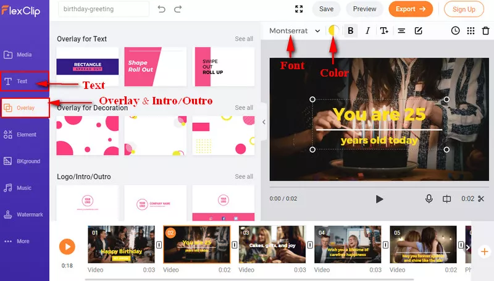Save the project
Viewport: 494px width, 281px height.
(327, 9)
